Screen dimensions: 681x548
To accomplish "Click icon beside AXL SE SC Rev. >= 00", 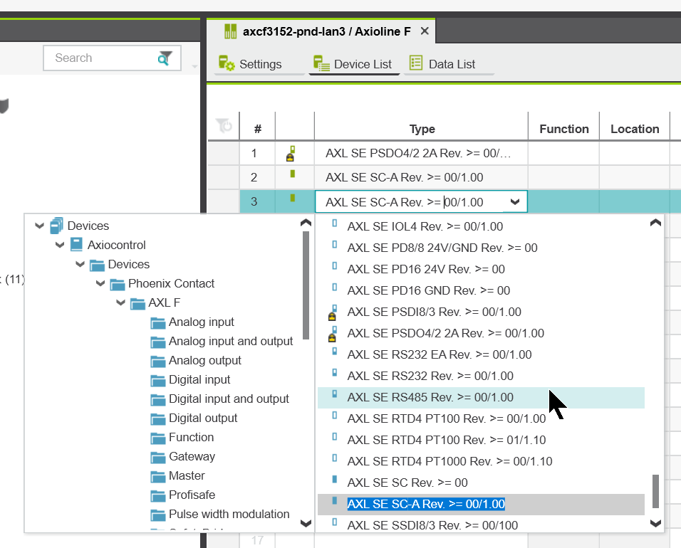I will (334, 479).
